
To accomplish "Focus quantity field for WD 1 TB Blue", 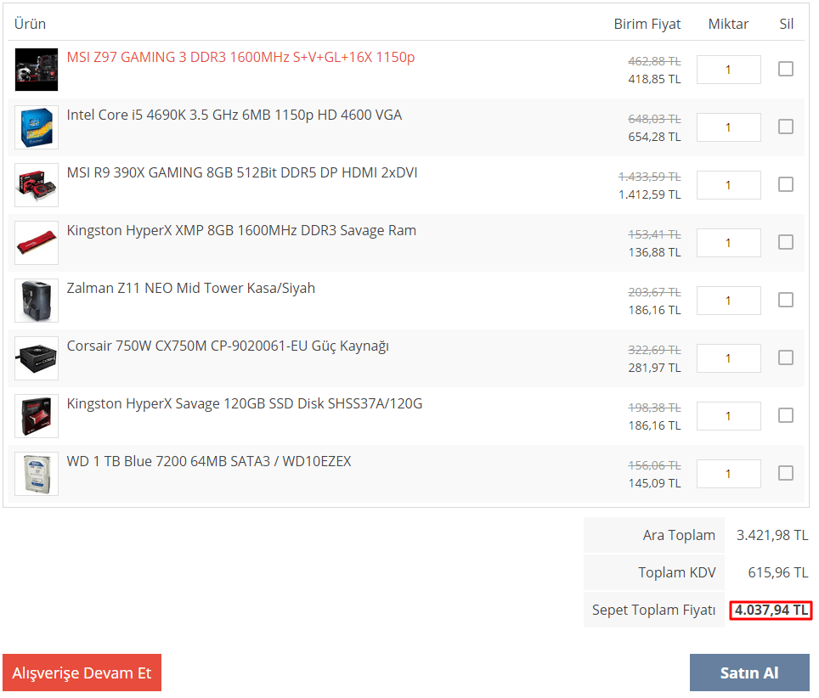I will point(729,474).
